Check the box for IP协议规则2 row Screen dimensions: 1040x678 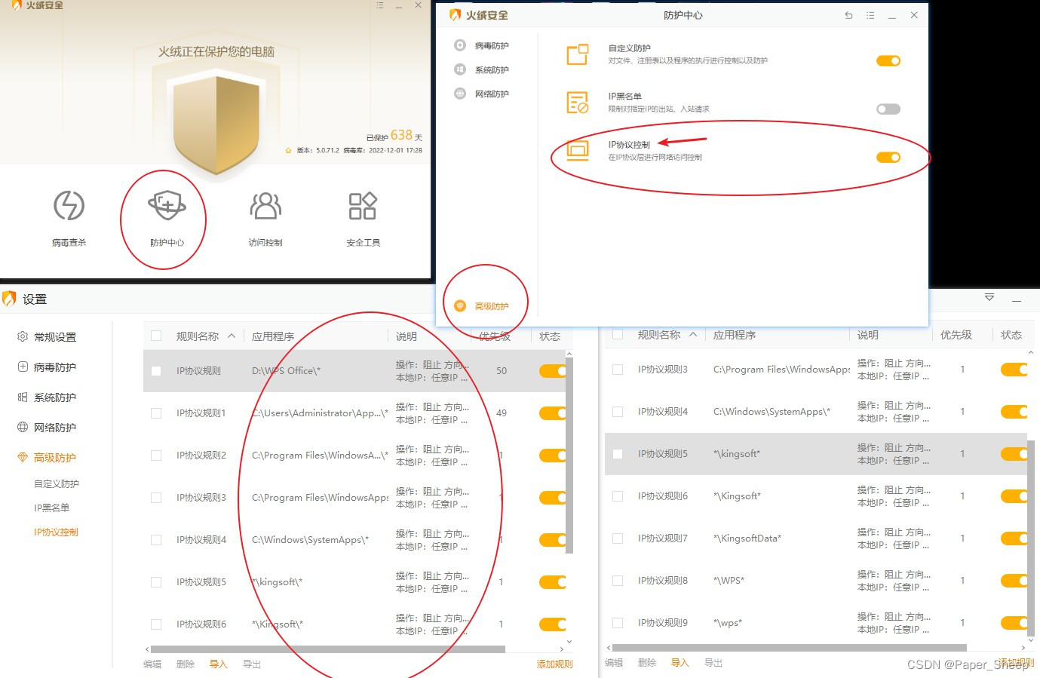tap(156, 456)
